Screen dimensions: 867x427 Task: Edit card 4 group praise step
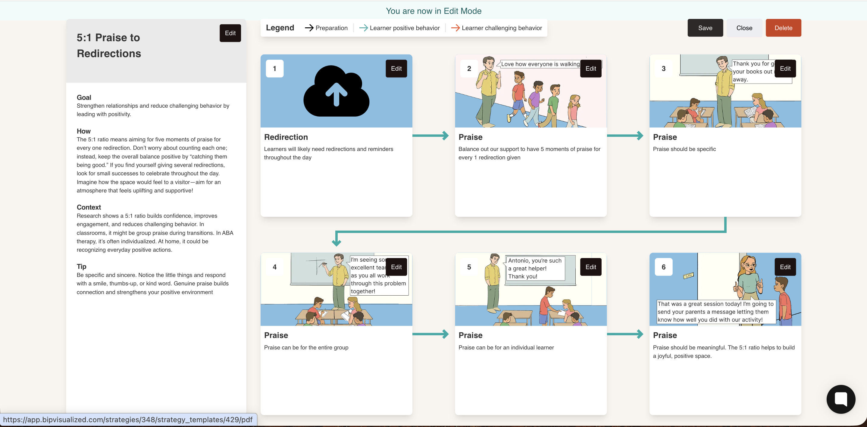pyautogui.click(x=396, y=267)
